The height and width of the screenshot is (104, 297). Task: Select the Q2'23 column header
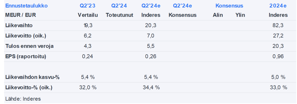click(88, 6)
